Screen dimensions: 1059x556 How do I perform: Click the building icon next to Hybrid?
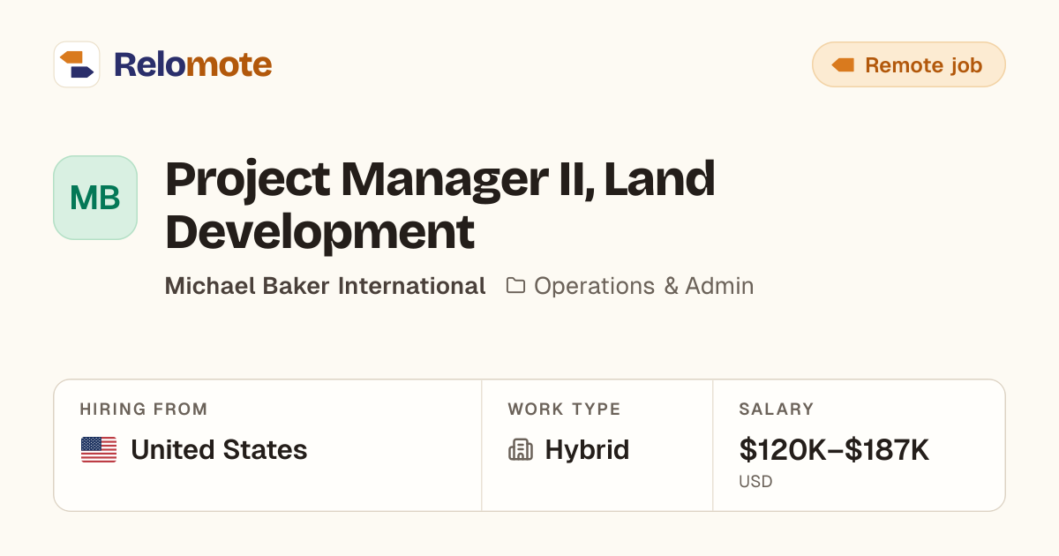pos(521,450)
